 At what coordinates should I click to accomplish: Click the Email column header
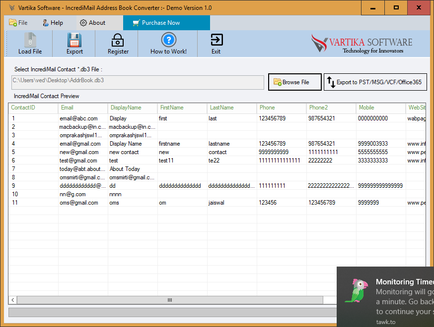tap(83, 108)
